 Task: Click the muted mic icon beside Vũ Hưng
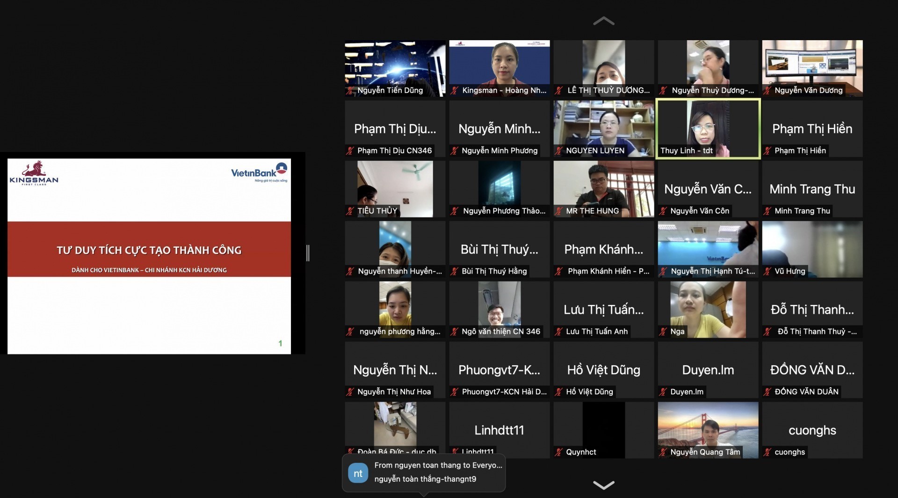coord(767,272)
